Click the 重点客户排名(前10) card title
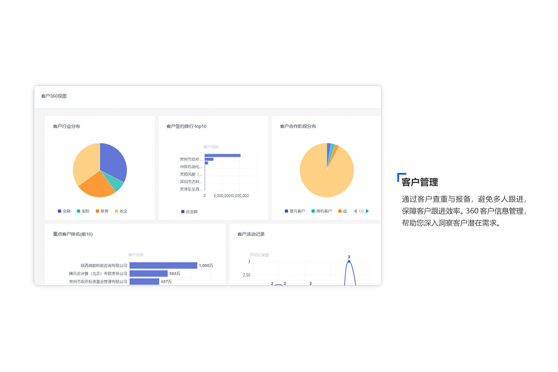 click(x=73, y=234)
